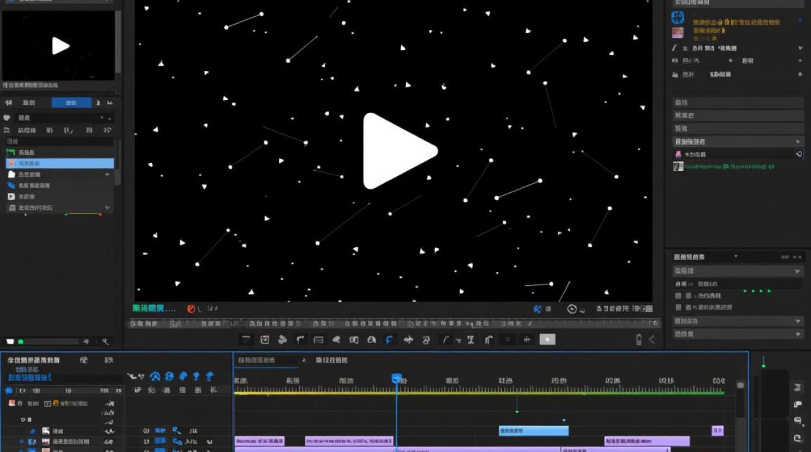This screenshot has height=452, width=811.
Task: Click the red circular icon below the preview
Action: click(191, 309)
